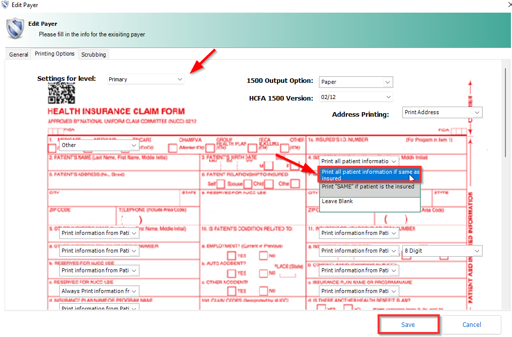Choose the Leave Blank option
Viewport: 512px width, 337px height.
click(369, 202)
